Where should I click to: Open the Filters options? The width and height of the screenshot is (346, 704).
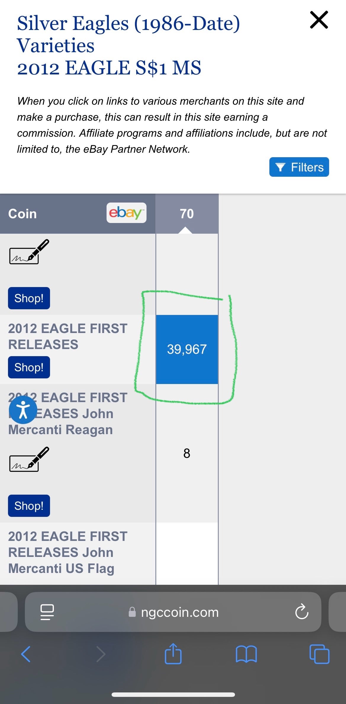[x=299, y=167]
